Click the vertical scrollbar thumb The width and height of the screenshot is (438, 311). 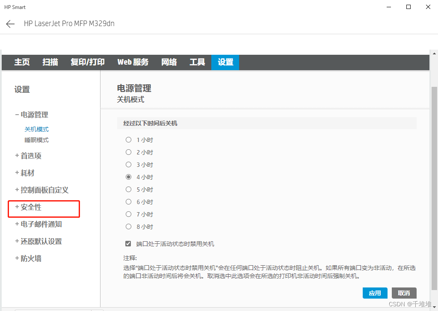(434, 189)
